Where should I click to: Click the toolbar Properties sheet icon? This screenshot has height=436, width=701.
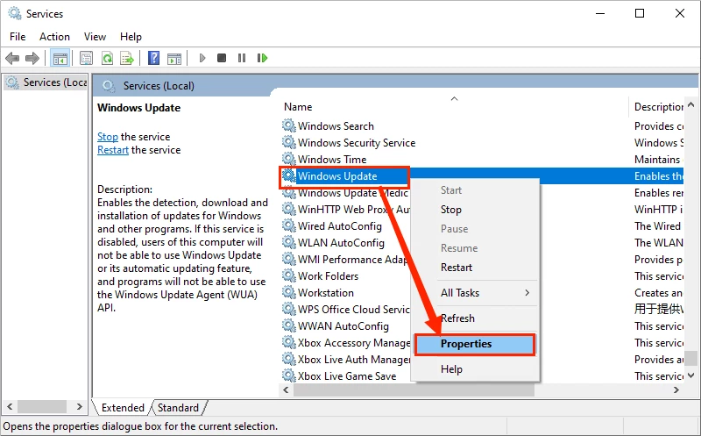(x=86, y=58)
